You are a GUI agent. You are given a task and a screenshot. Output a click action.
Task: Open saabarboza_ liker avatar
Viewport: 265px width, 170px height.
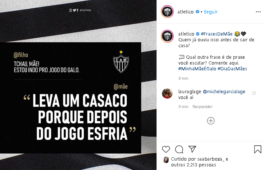(x=166, y=160)
